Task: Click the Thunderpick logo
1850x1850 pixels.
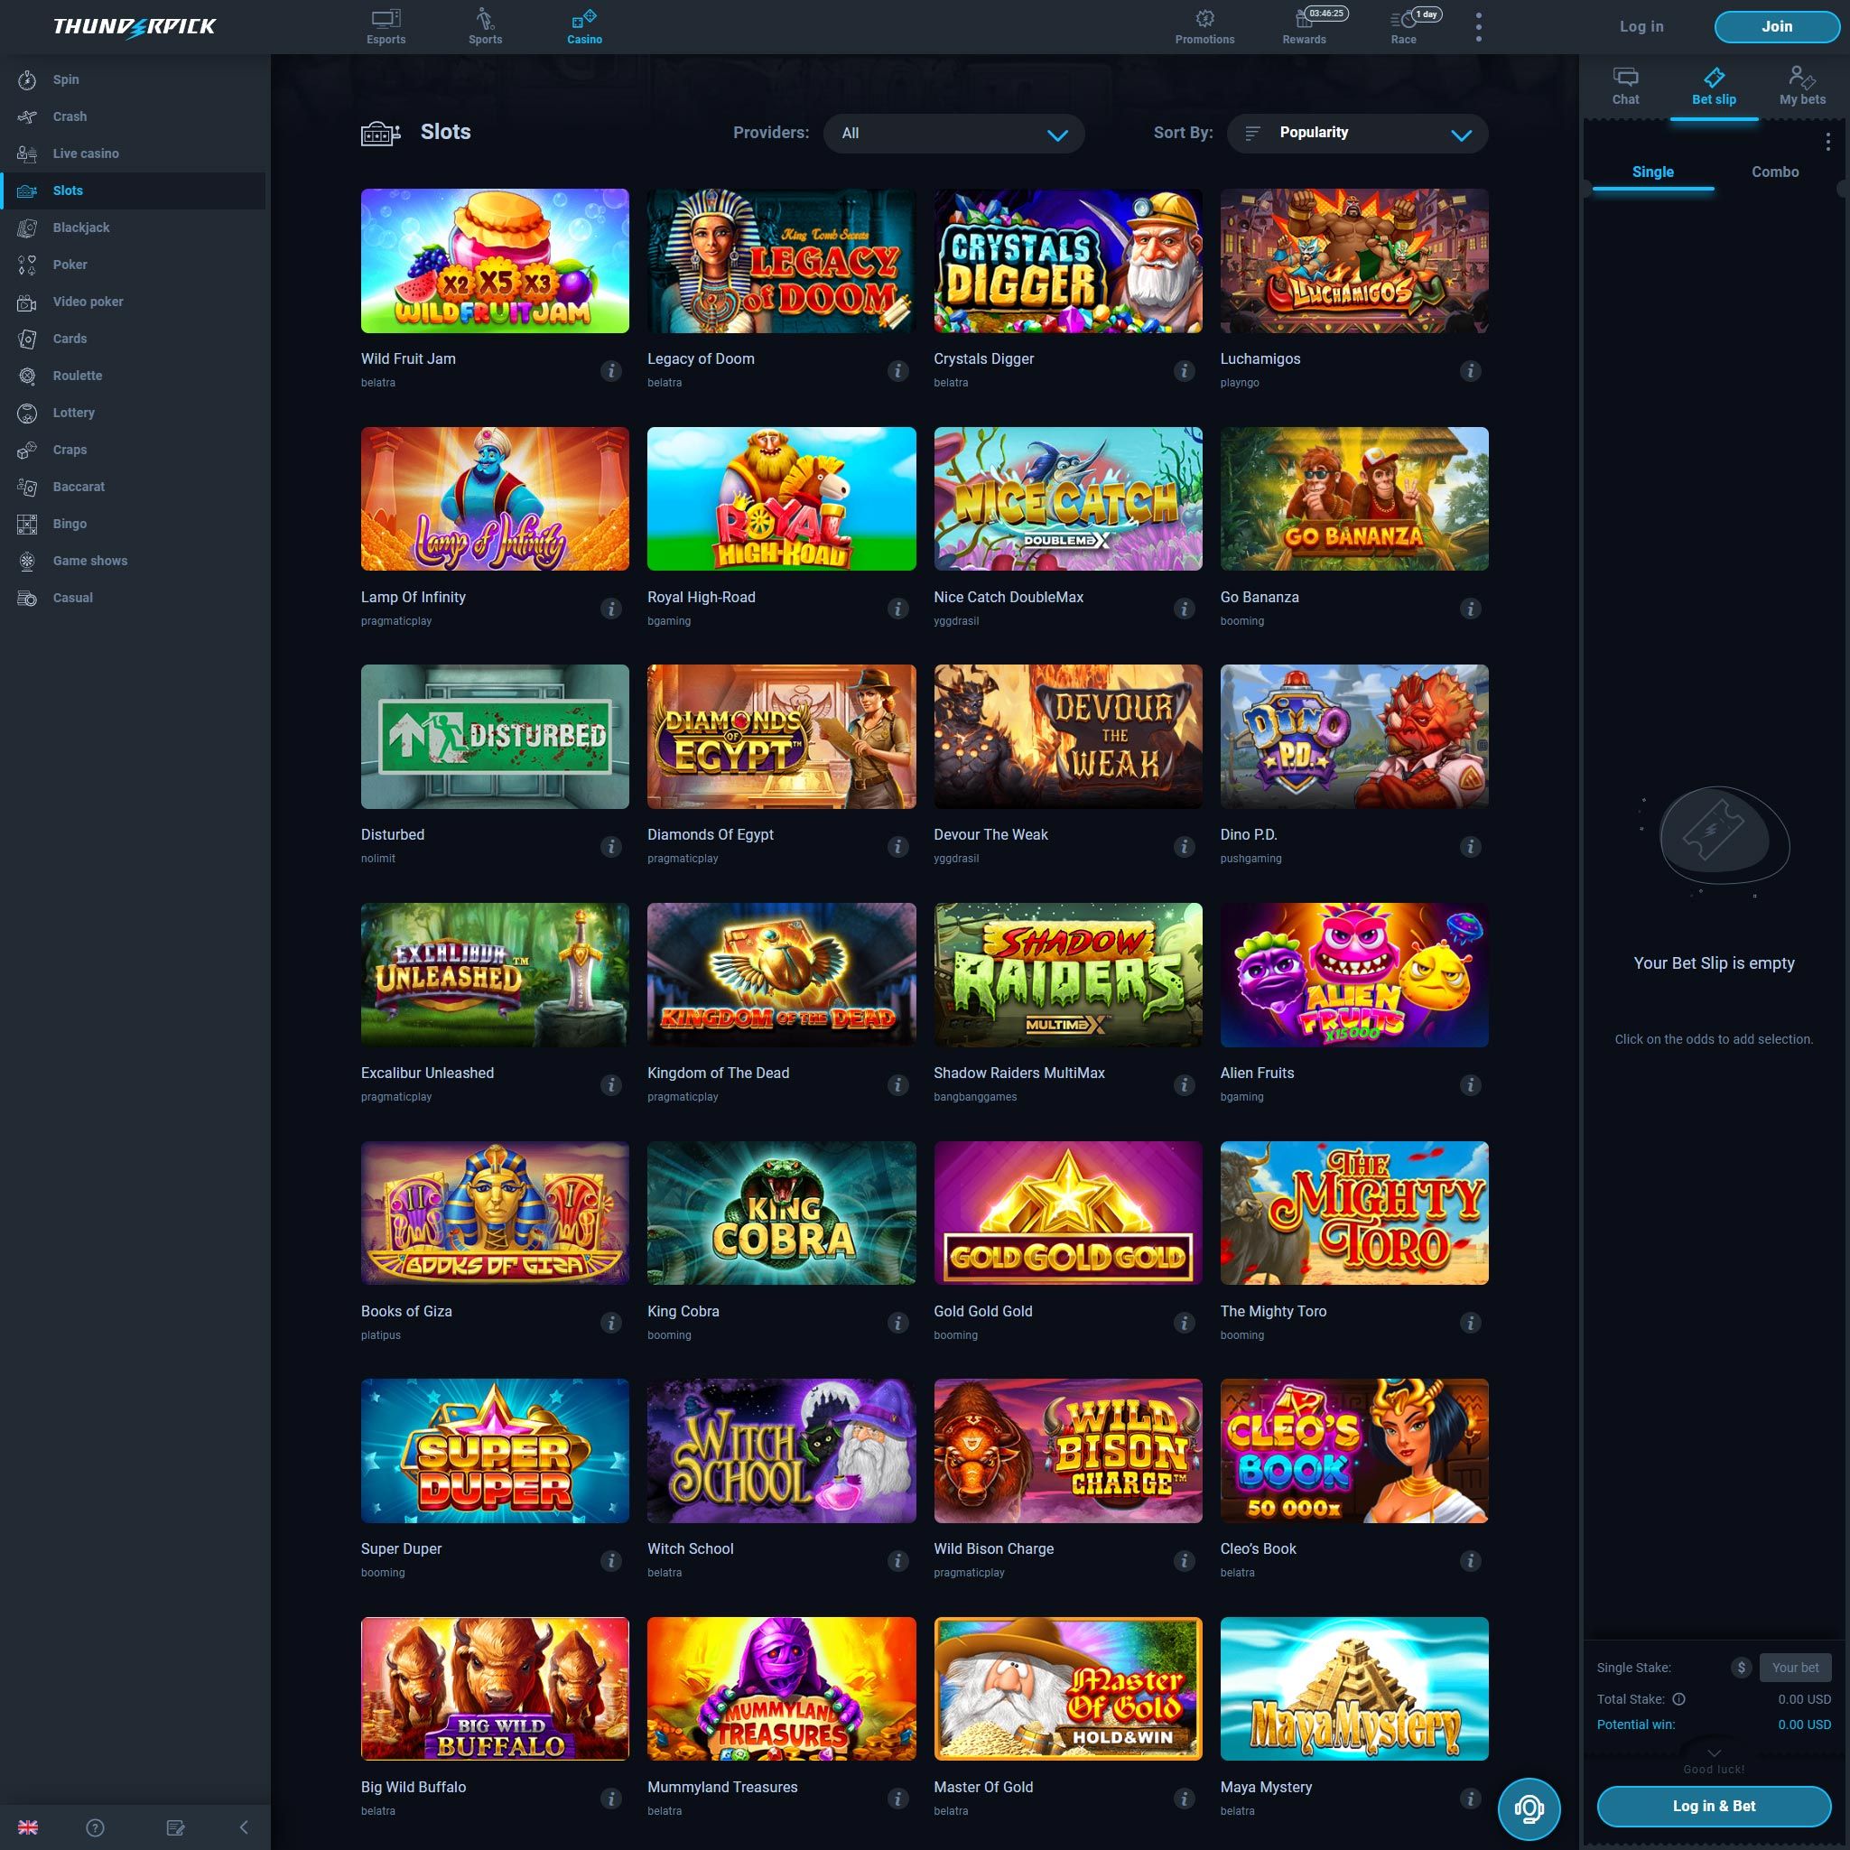Action: 134,27
